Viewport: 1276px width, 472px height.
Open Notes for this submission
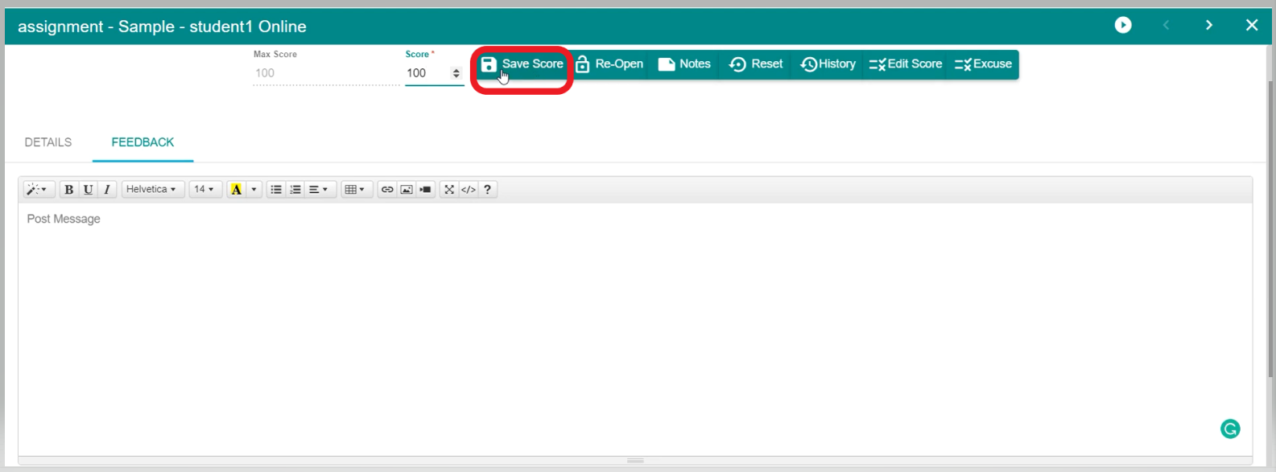(x=684, y=64)
